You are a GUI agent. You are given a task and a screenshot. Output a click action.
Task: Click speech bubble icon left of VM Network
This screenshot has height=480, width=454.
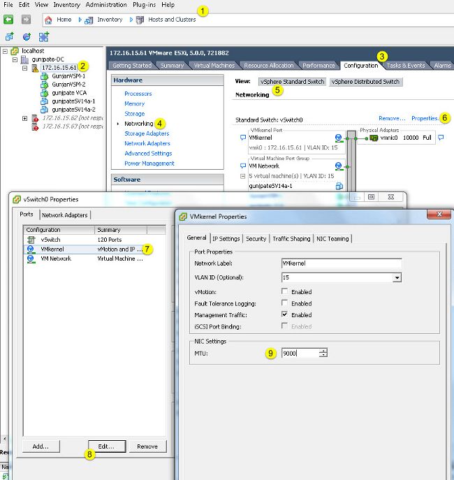pyautogui.click(x=243, y=166)
